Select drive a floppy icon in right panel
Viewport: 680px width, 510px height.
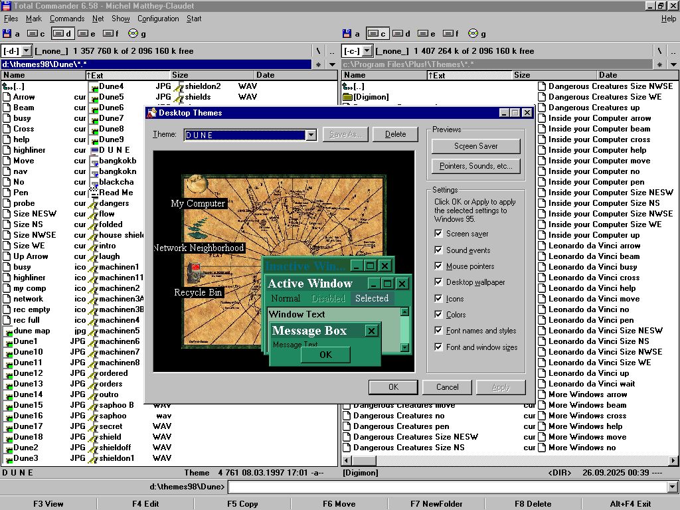click(347, 34)
